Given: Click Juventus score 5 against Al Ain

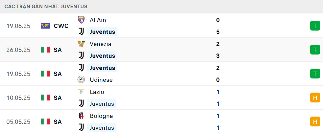Looking at the screenshot, I should point(218,32).
